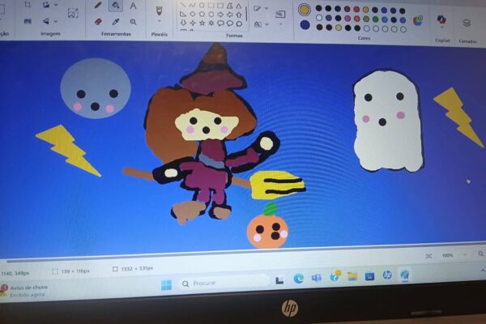Pick the Eraser tool

[x=98, y=21]
